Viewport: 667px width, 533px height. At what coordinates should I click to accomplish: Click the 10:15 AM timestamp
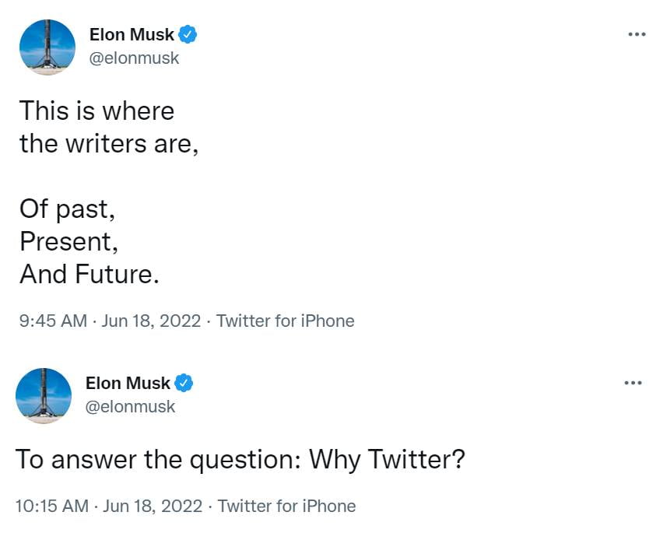[x=52, y=506]
